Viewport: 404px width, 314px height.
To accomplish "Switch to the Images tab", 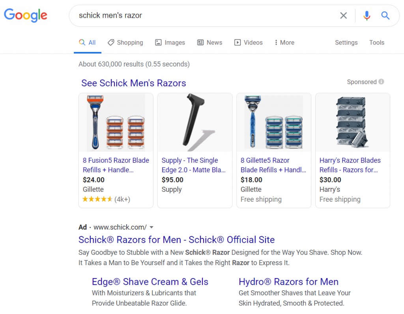I will pyautogui.click(x=170, y=43).
